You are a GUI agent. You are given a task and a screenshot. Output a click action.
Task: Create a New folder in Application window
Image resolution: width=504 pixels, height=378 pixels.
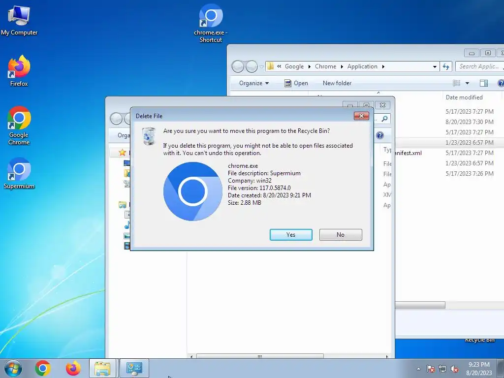pos(337,83)
